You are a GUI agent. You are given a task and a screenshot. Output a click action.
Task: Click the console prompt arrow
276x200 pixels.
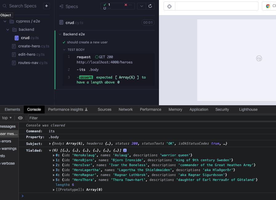tap(22, 196)
